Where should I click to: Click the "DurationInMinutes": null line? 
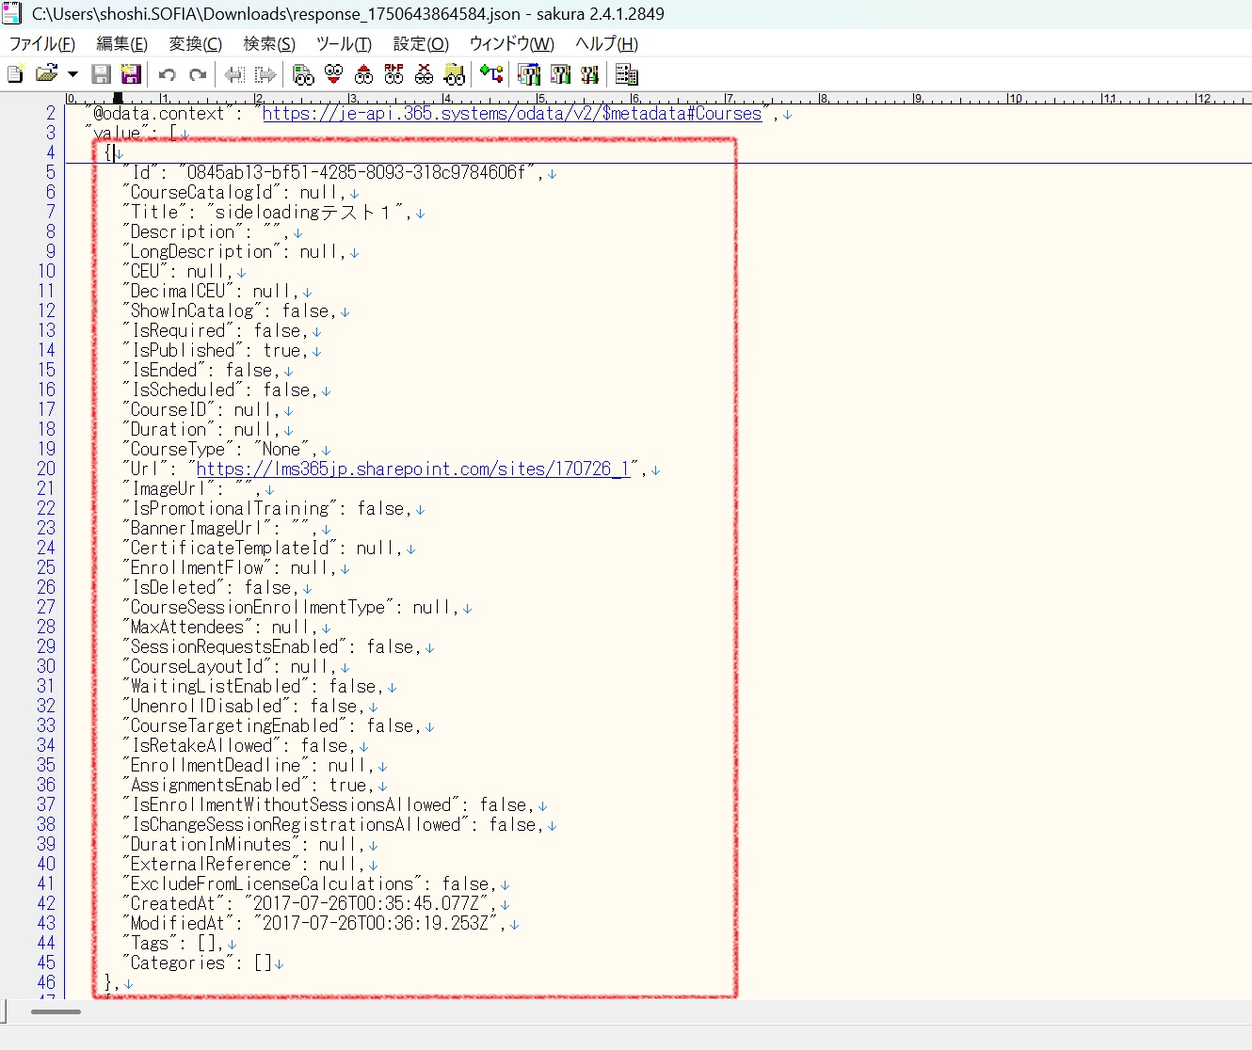tap(244, 844)
